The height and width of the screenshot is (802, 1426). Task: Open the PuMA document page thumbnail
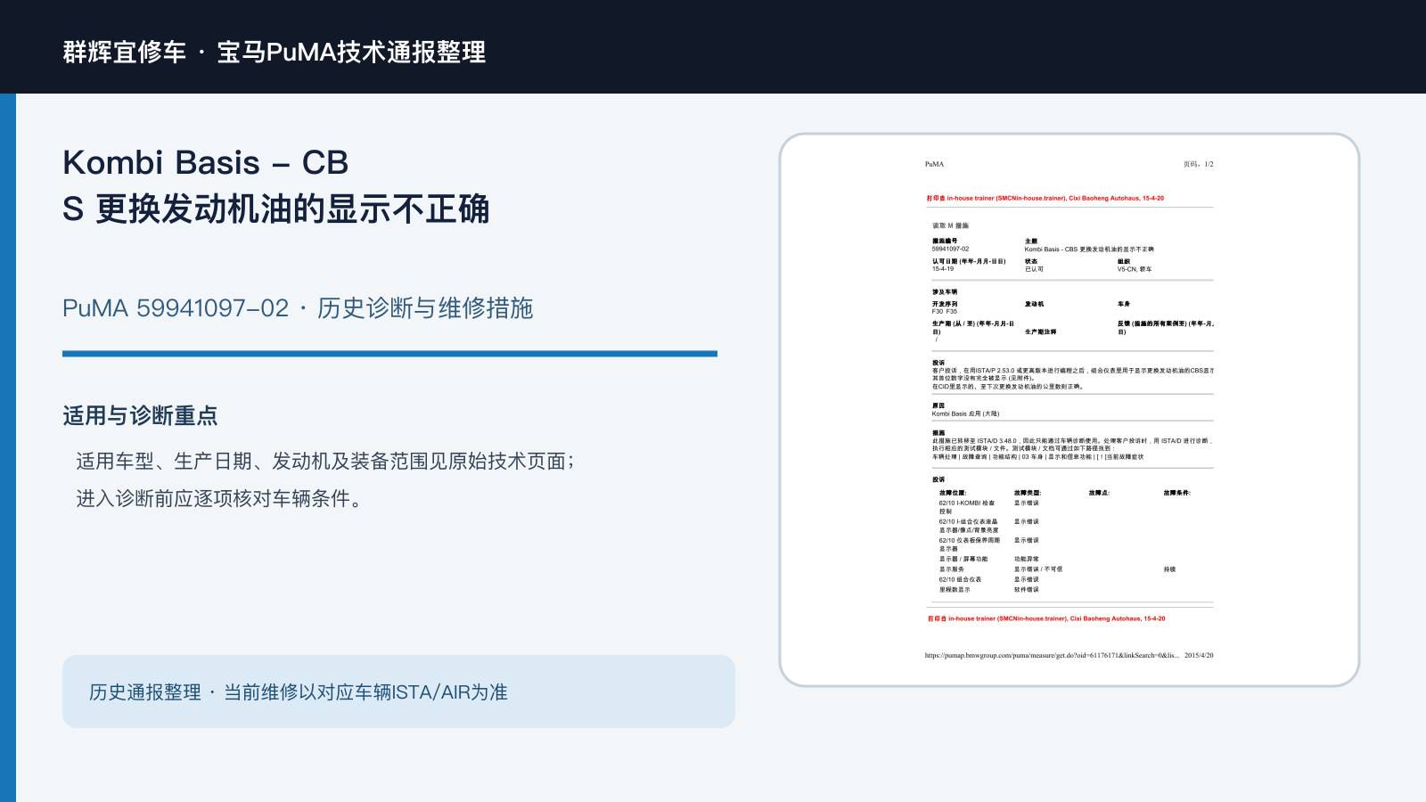tap(1069, 410)
